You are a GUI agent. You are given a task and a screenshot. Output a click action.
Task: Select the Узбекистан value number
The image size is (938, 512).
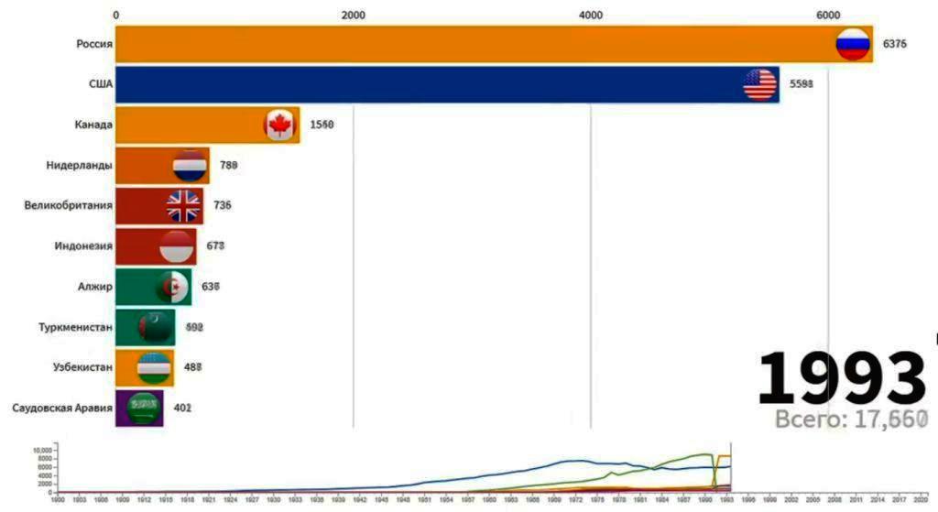coord(192,367)
